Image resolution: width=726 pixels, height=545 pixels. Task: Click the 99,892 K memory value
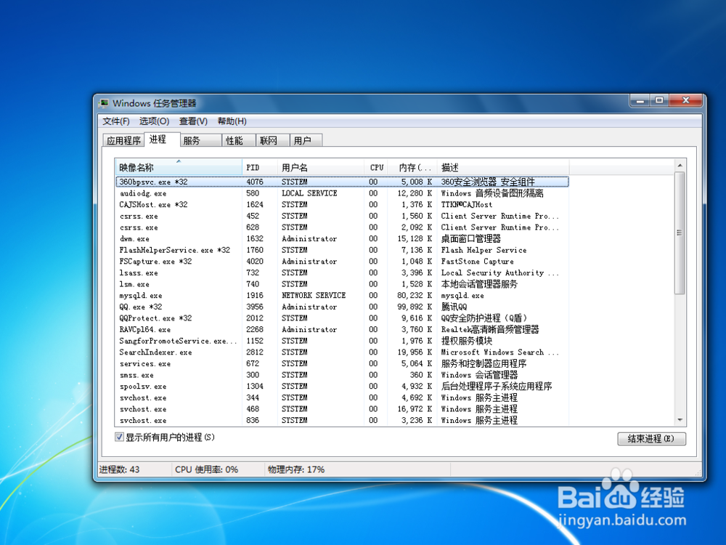click(x=415, y=307)
